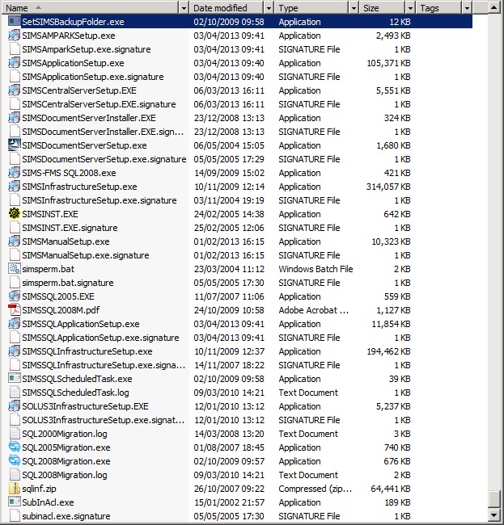Image resolution: width=504 pixels, height=525 pixels.
Task: Sort files by the Name column header
Action: pyautogui.click(x=91, y=8)
